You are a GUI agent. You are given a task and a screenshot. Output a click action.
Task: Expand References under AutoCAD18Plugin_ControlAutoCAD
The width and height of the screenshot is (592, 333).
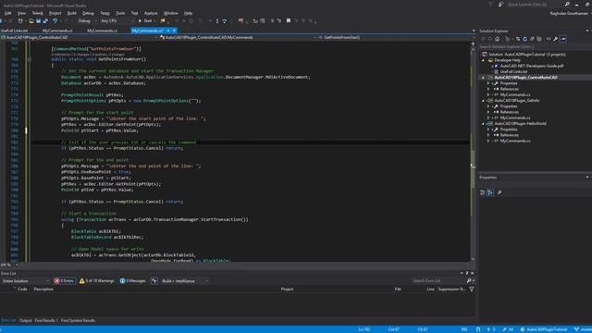coord(488,89)
